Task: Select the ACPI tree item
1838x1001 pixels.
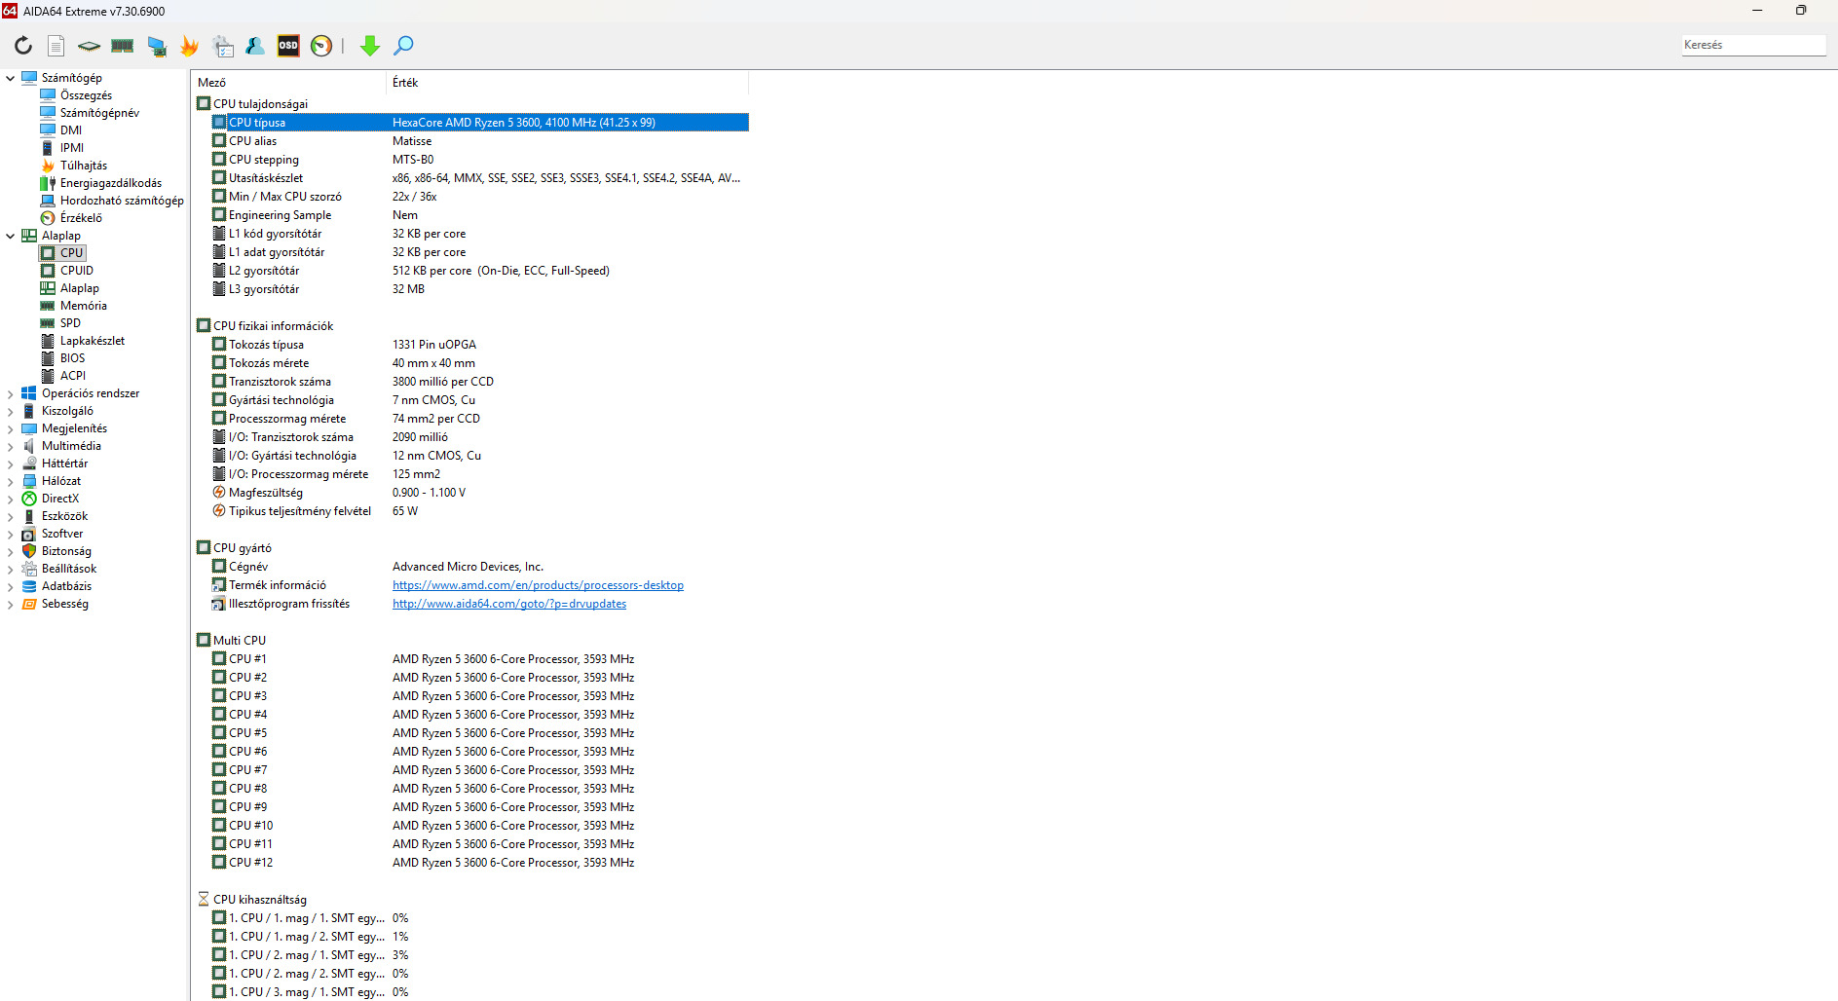Action: [x=73, y=376]
